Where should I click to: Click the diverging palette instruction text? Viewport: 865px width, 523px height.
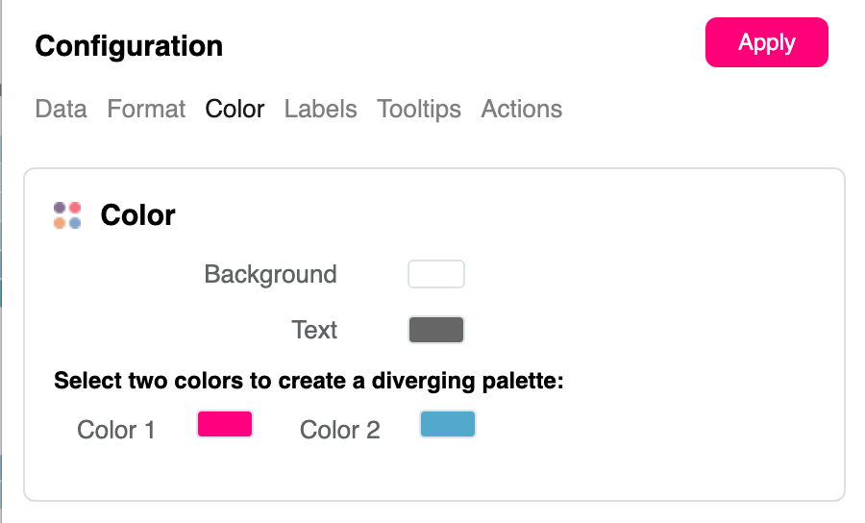point(308,381)
